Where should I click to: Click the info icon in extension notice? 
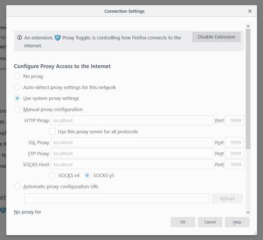tap(20, 38)
